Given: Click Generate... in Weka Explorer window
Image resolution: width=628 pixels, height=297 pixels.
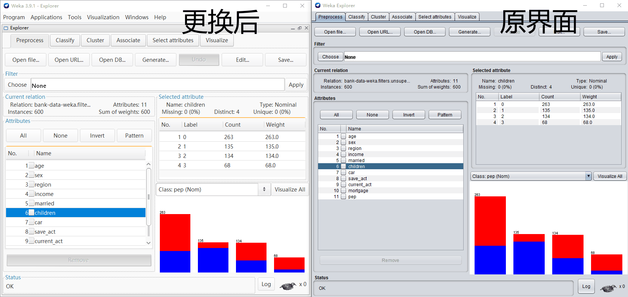Looking at the screenshot, I should click(470, 32).
